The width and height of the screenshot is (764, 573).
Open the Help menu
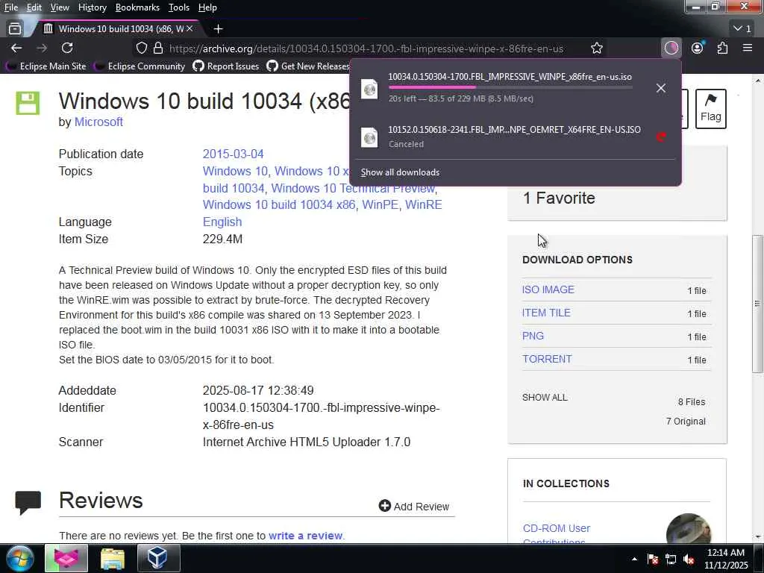pos(207,7)
